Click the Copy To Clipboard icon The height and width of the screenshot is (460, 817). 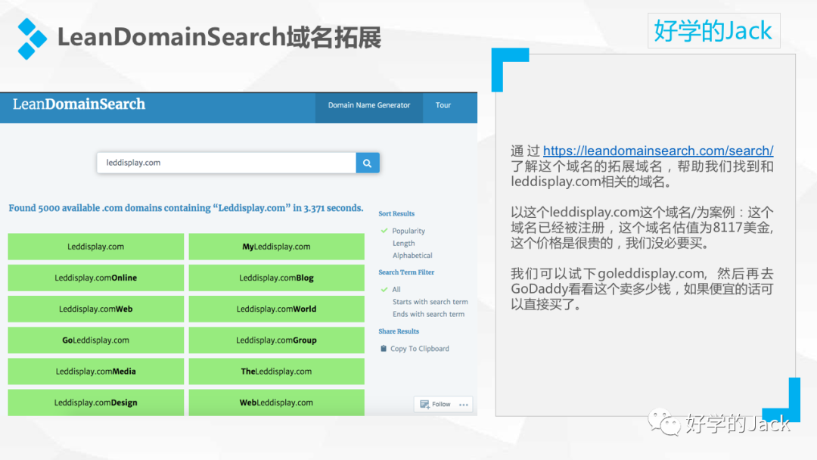[384, 349]
